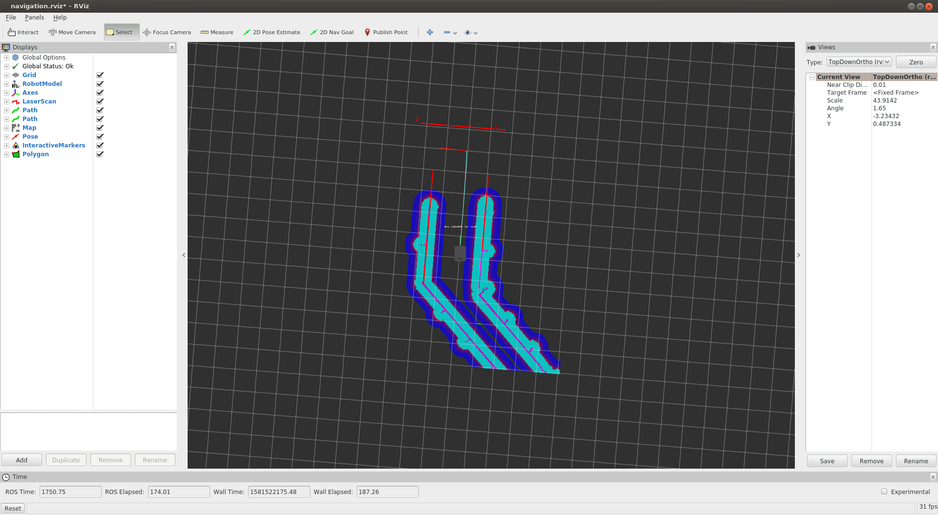Open the Panels menu
Screen dimensions: 938x515
point(34,18)
